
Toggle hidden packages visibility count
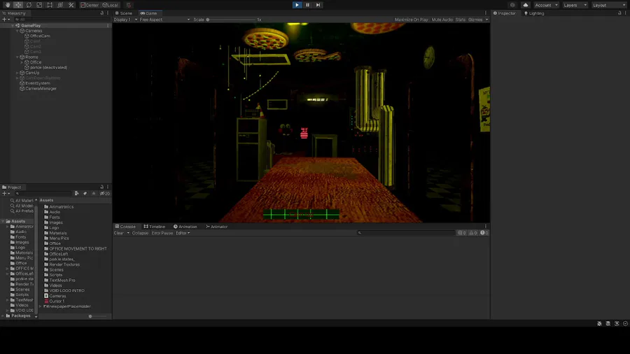tap(105, 194)
